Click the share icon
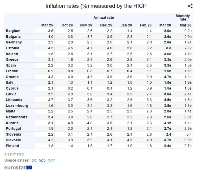 pos(190,6)
